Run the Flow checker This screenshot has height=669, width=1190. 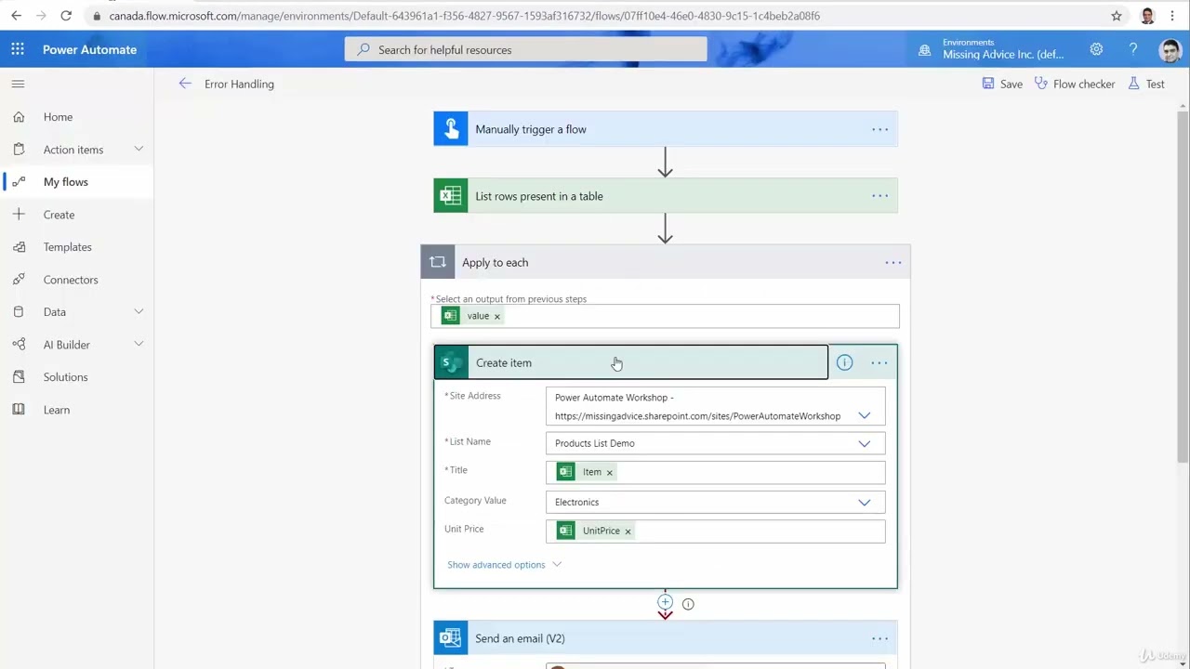point(1075,84)
